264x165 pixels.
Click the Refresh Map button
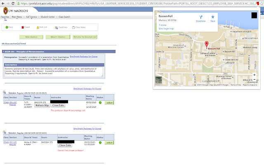tap(42, 106)
